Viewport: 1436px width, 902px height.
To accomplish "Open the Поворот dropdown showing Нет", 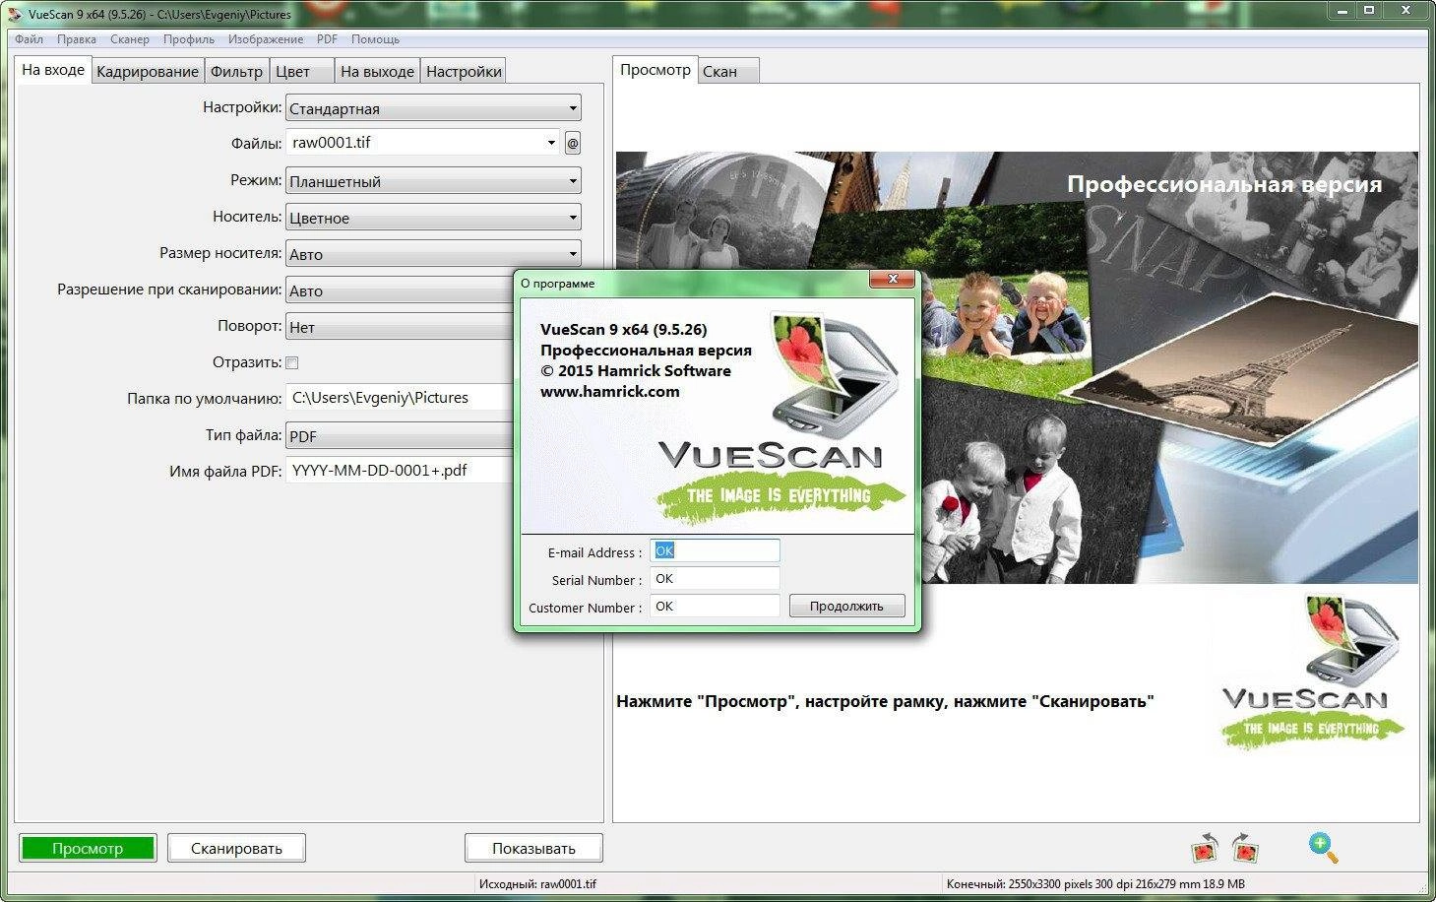I will click(x=399, y=327).
